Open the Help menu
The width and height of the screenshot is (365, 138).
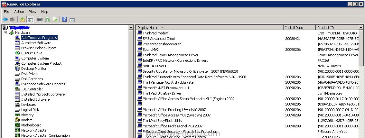(x=45, y=12)
